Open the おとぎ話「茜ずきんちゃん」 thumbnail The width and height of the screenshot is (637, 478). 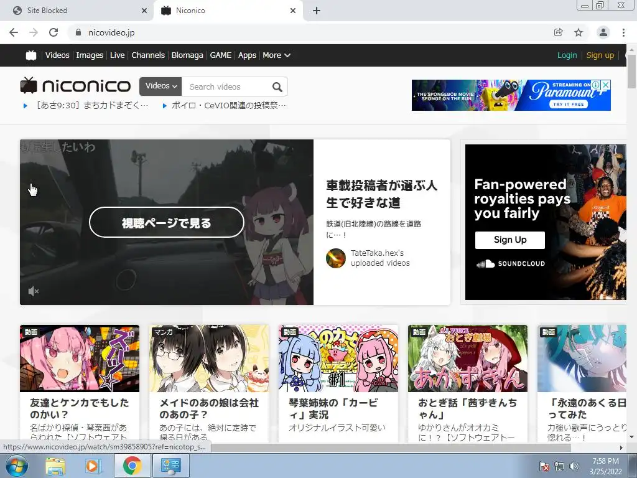pyautogui.click(x=468, y=358)
